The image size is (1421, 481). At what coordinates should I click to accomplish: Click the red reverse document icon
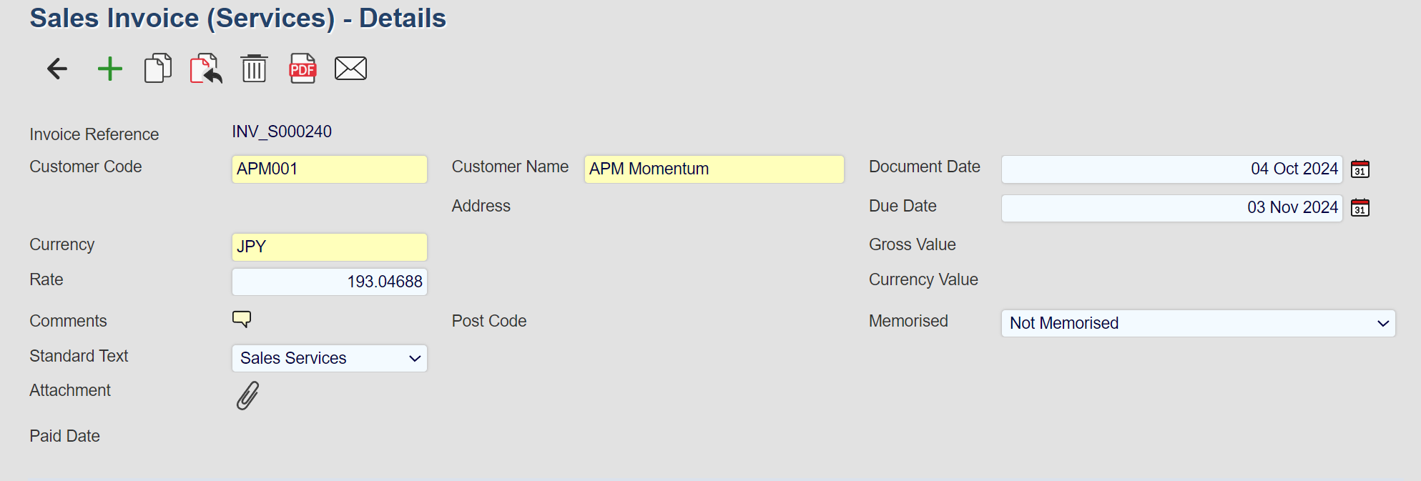pyautogui.click(x=206, y=69)
